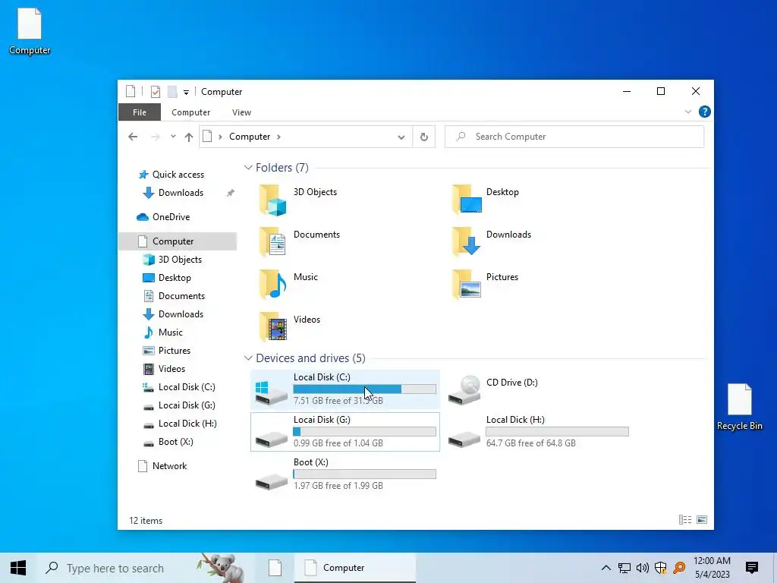This screenshot has height=583, width=777.
Task: Open the network tray icon
Action: click(x=624, y=568)
